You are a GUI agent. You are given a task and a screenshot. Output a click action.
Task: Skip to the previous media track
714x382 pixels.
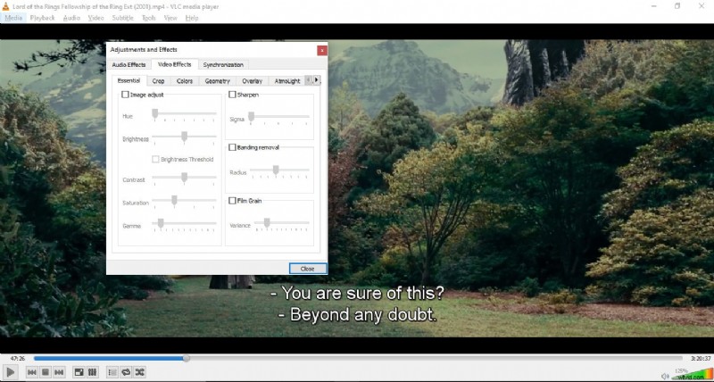click(31, 371)
